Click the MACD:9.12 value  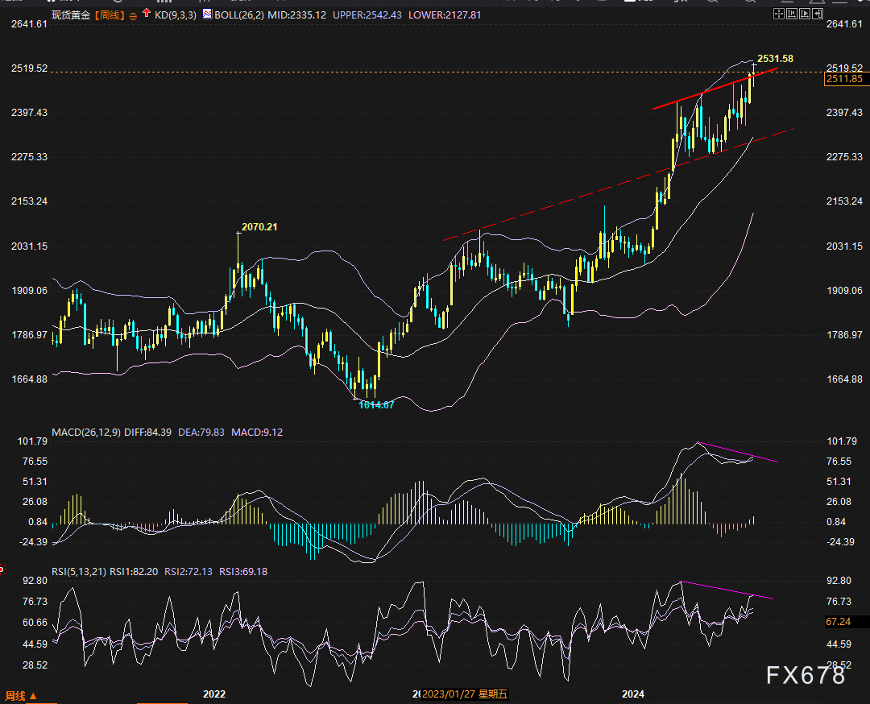(x=257, y=433)
